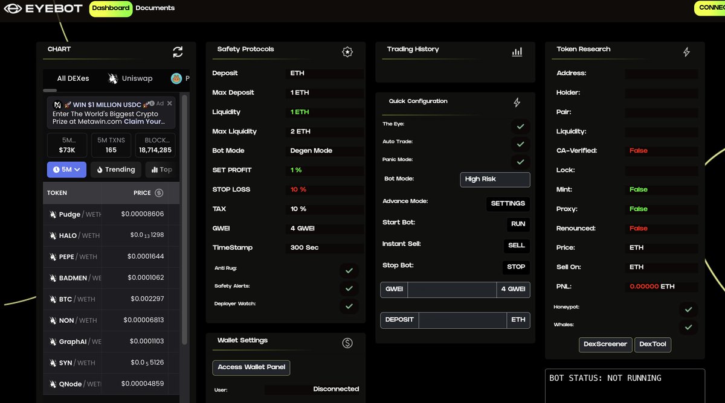Click the BLOCK 18,714,285 stat box
This screenshot has height=403, width=725.
(155, 145)
